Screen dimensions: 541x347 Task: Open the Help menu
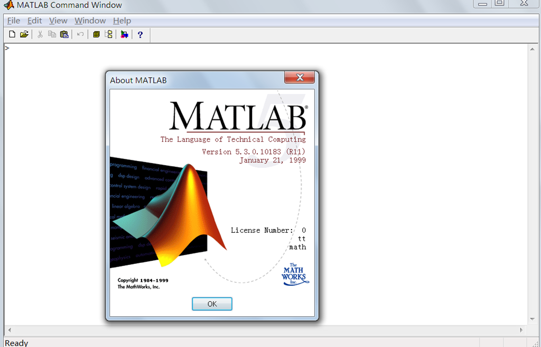pos(122,21)
